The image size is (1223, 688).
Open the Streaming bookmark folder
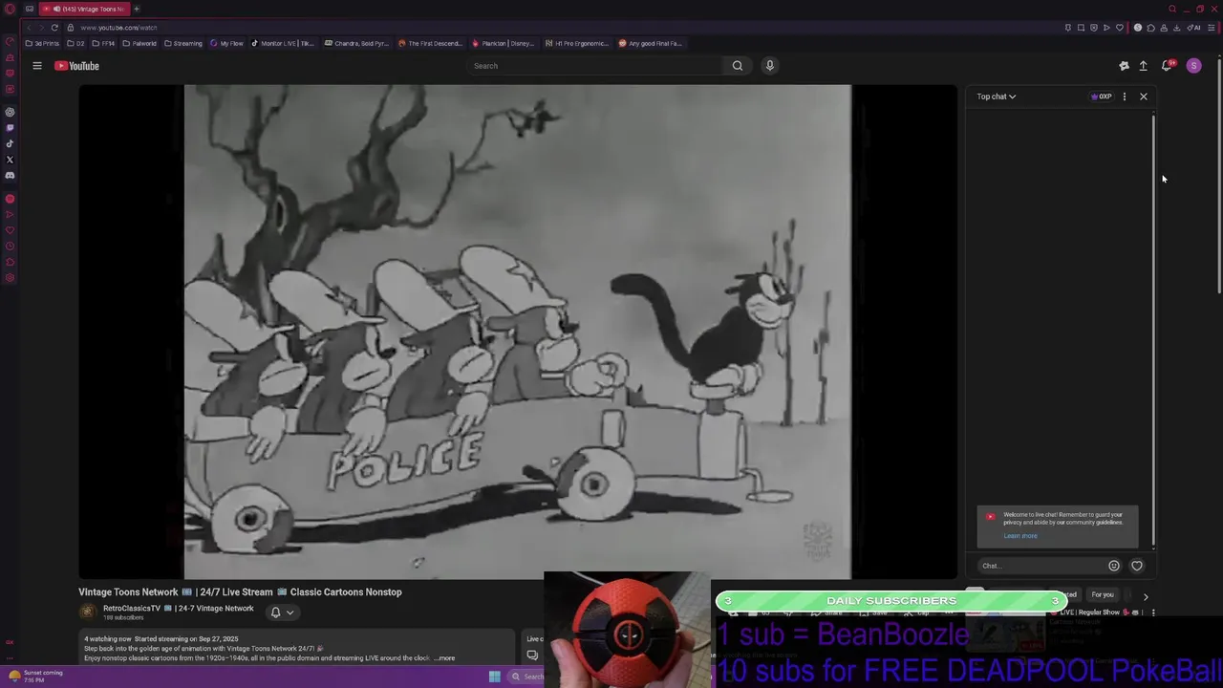[x=183, y=43]
